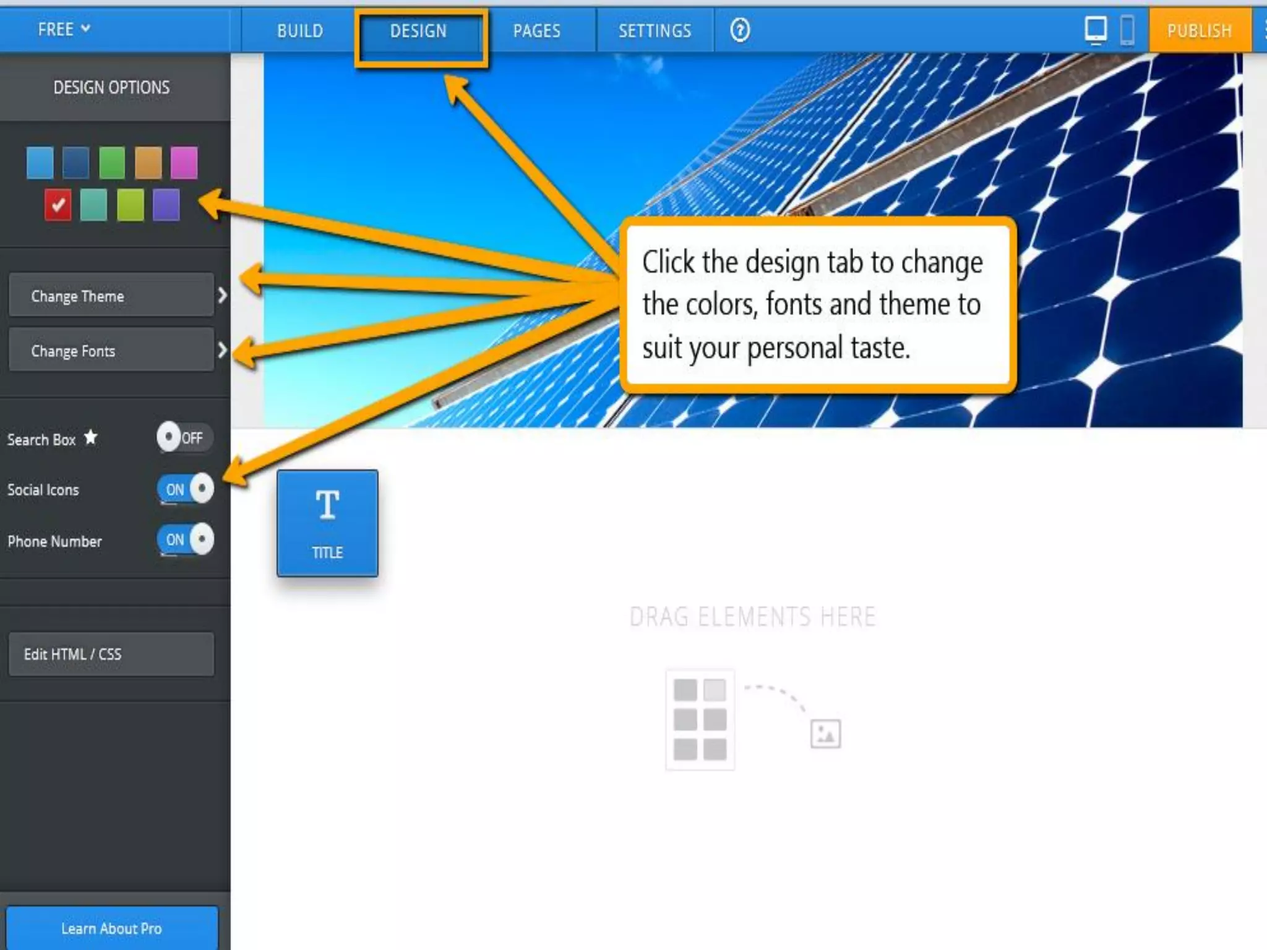Go to the Settings tab
This screenshot has width=1267, height=950.
pos(655,30)
